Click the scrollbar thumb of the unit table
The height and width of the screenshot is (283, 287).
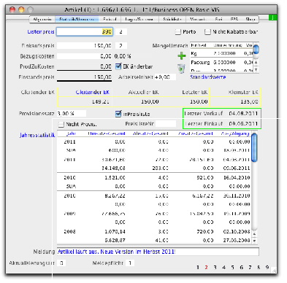tap(256, 50)
